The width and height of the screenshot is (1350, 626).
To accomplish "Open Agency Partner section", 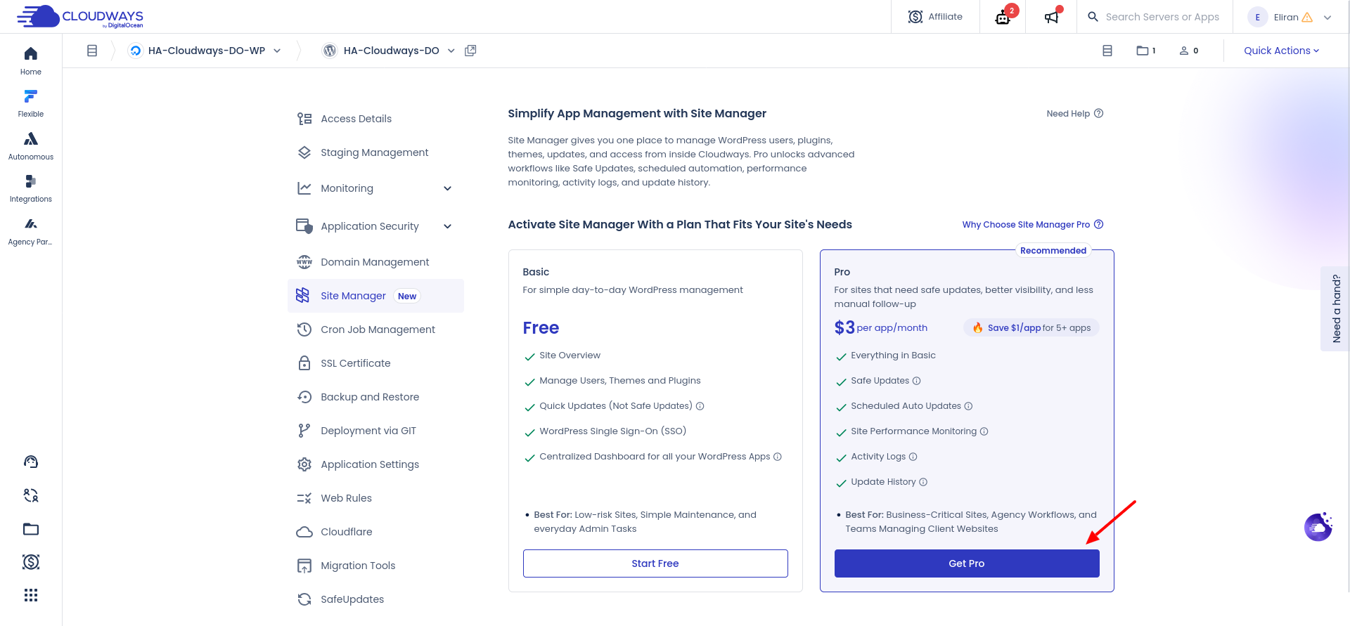I will tap(31, 231).
